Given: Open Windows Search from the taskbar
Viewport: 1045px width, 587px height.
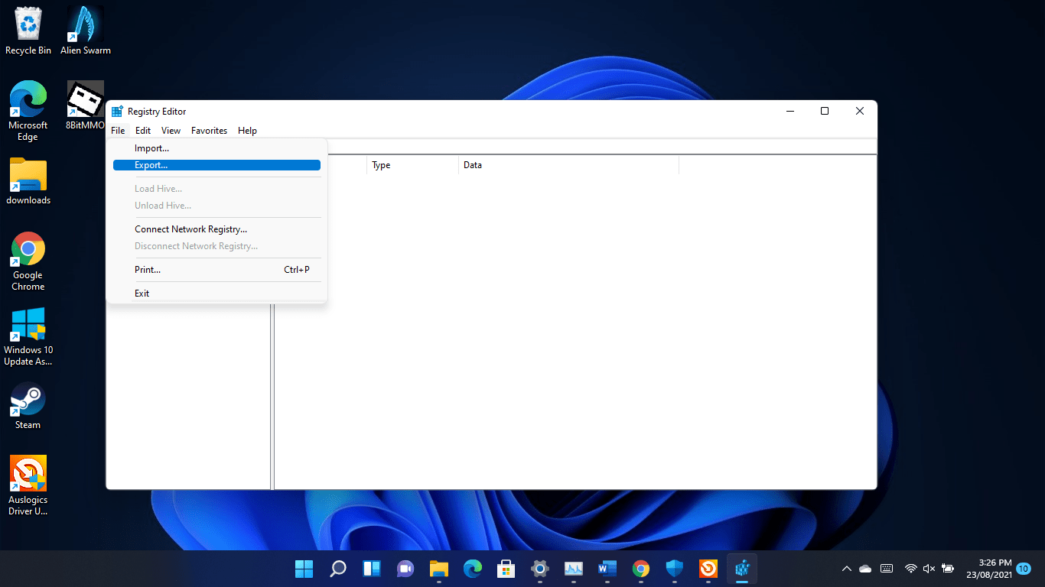Looking at the screenshot, I should (337, 569).
